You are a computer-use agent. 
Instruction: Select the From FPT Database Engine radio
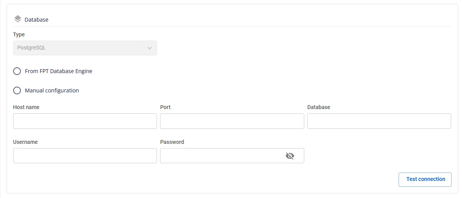click(x=17, y=71)
